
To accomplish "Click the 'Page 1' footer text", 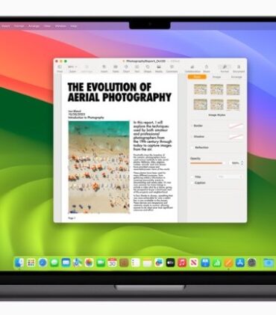I will coord(72,218).
